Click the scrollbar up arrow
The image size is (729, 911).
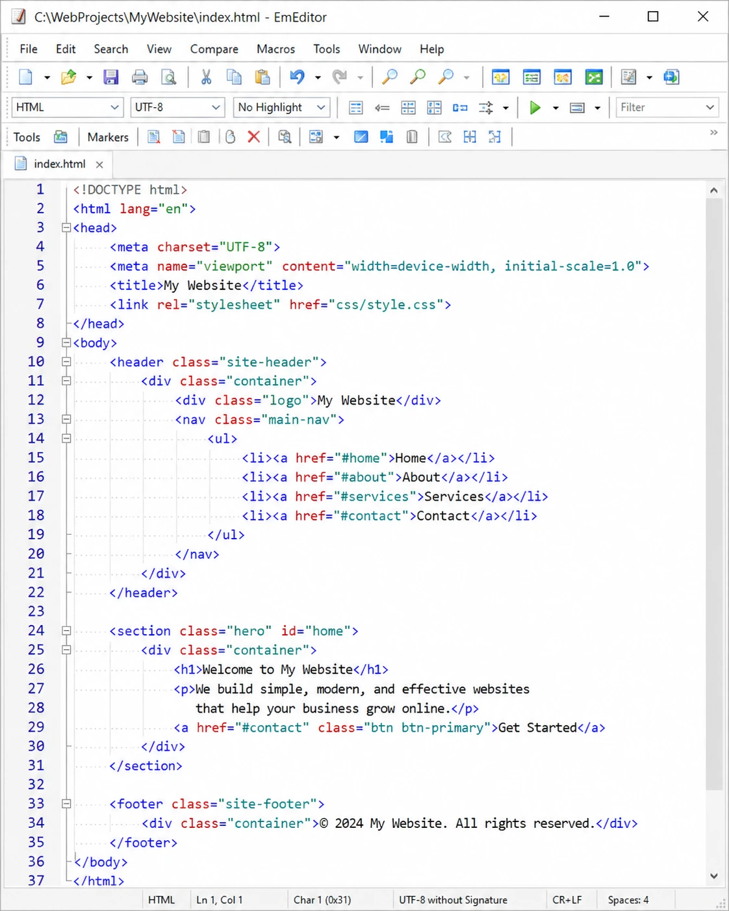pos(713,190)
